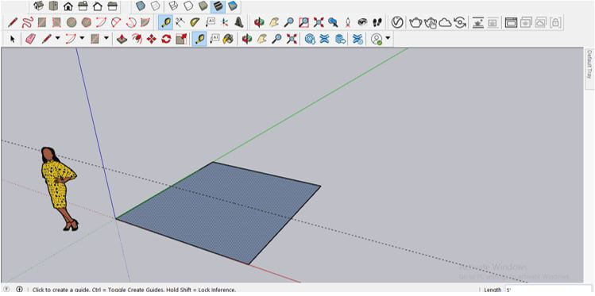Expand the Arc tool dropdown arrow
595x296 pixels.
coord(82,38)
